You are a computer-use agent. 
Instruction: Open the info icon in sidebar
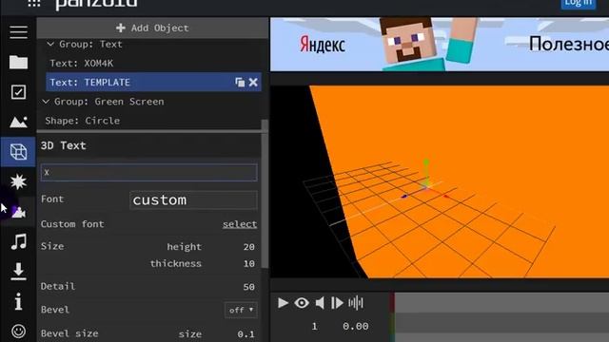18,301
